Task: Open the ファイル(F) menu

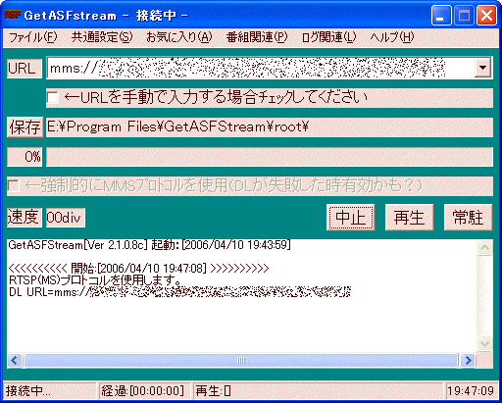Action: (x=32, y=37)
